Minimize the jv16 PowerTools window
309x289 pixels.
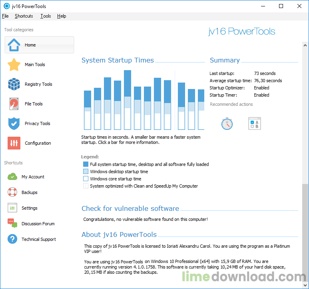(x=263, y=6)
